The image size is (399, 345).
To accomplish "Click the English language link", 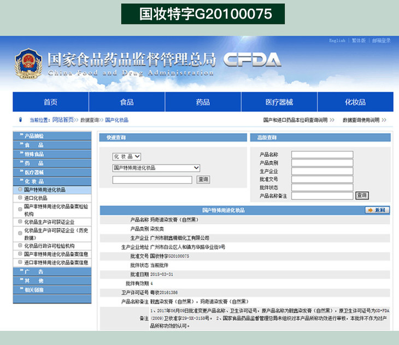I will (337, 40).
